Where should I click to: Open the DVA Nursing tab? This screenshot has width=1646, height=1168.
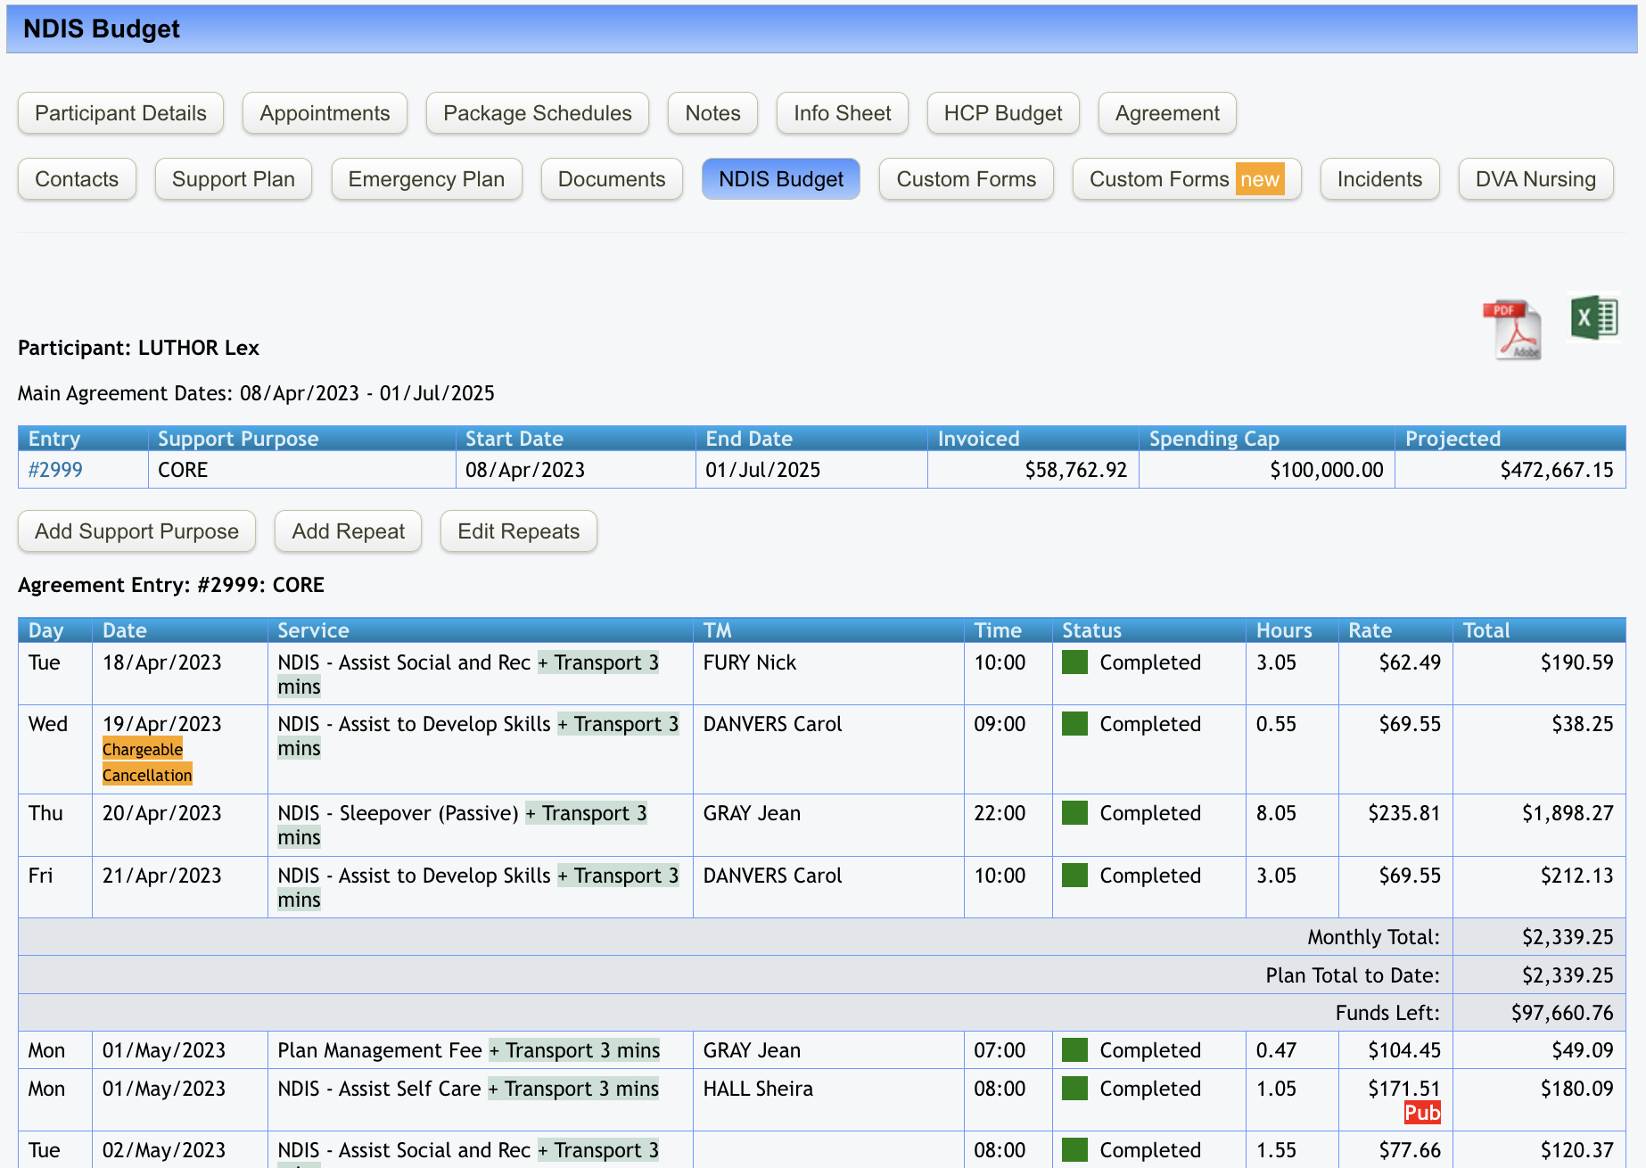(x=1535, y=179)
